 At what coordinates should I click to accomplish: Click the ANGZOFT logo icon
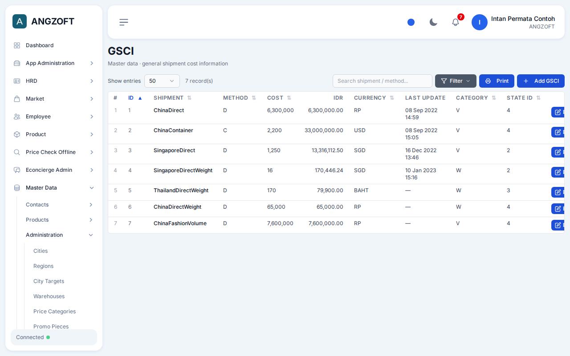(x=20, y=21)
